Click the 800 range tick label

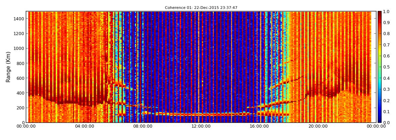click(20, 63)
